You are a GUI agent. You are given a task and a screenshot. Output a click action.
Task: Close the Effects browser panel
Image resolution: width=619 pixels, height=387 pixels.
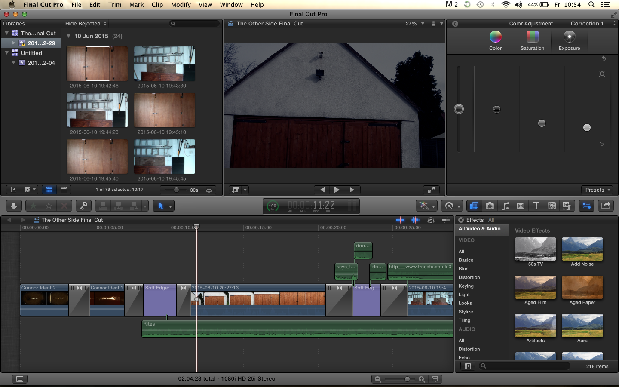pyautogui.click(x=461, y=220)
